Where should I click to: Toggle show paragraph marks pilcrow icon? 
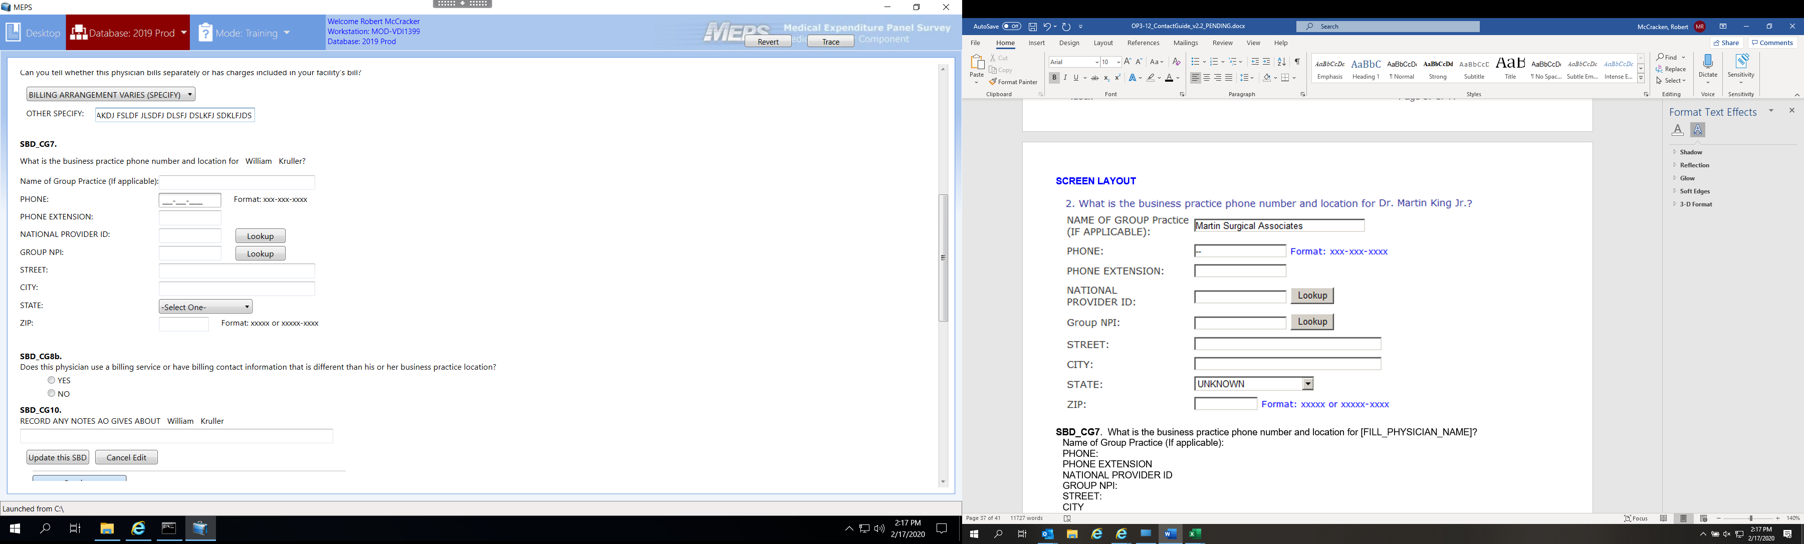coord(1297,62)
